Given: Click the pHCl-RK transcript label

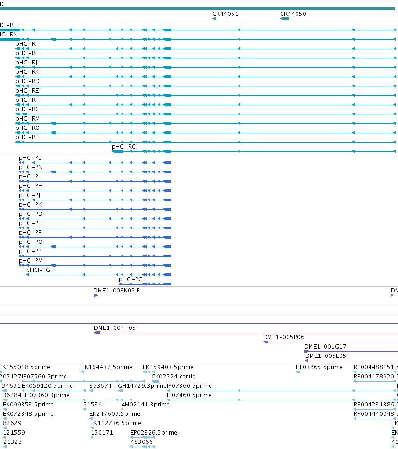Looking at the screenshot, I should pos(28,72).
